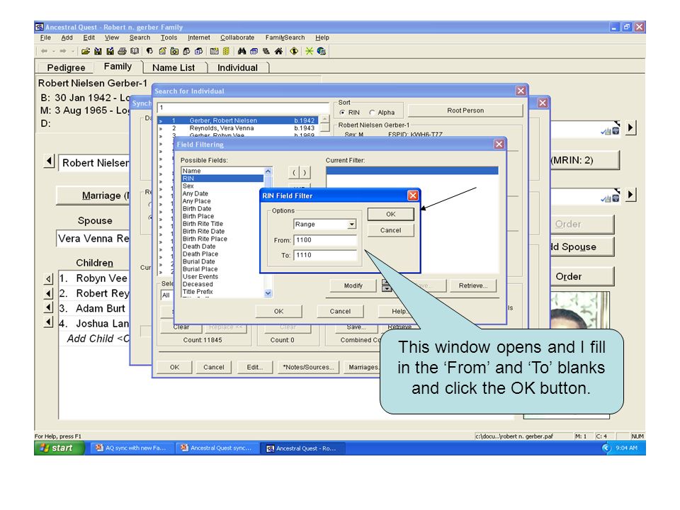Click the arrow beside child 1 Robyn Vee
The width and height of the screenshot is (680, 510).
pos(49,279)
